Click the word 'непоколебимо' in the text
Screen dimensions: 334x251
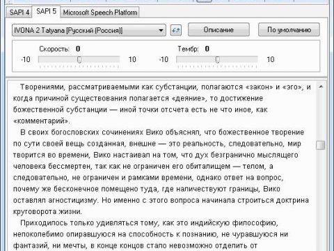[38, 234]
